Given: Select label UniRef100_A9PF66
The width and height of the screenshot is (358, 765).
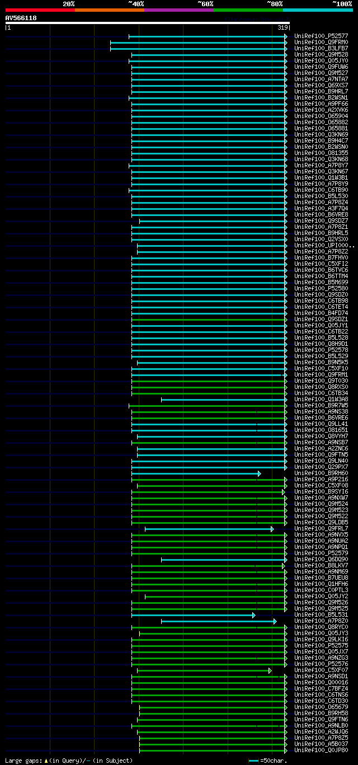Looking at the screenshot, I should click(x=321, y=104).
